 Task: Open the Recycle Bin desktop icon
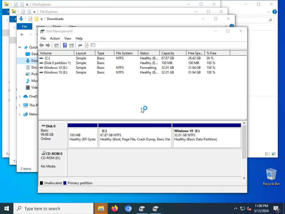(271, 177)
